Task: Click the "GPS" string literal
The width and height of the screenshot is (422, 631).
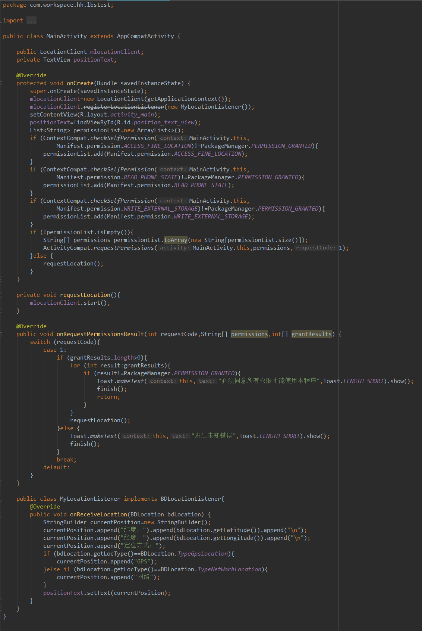Action: click(x=142, y=562)
